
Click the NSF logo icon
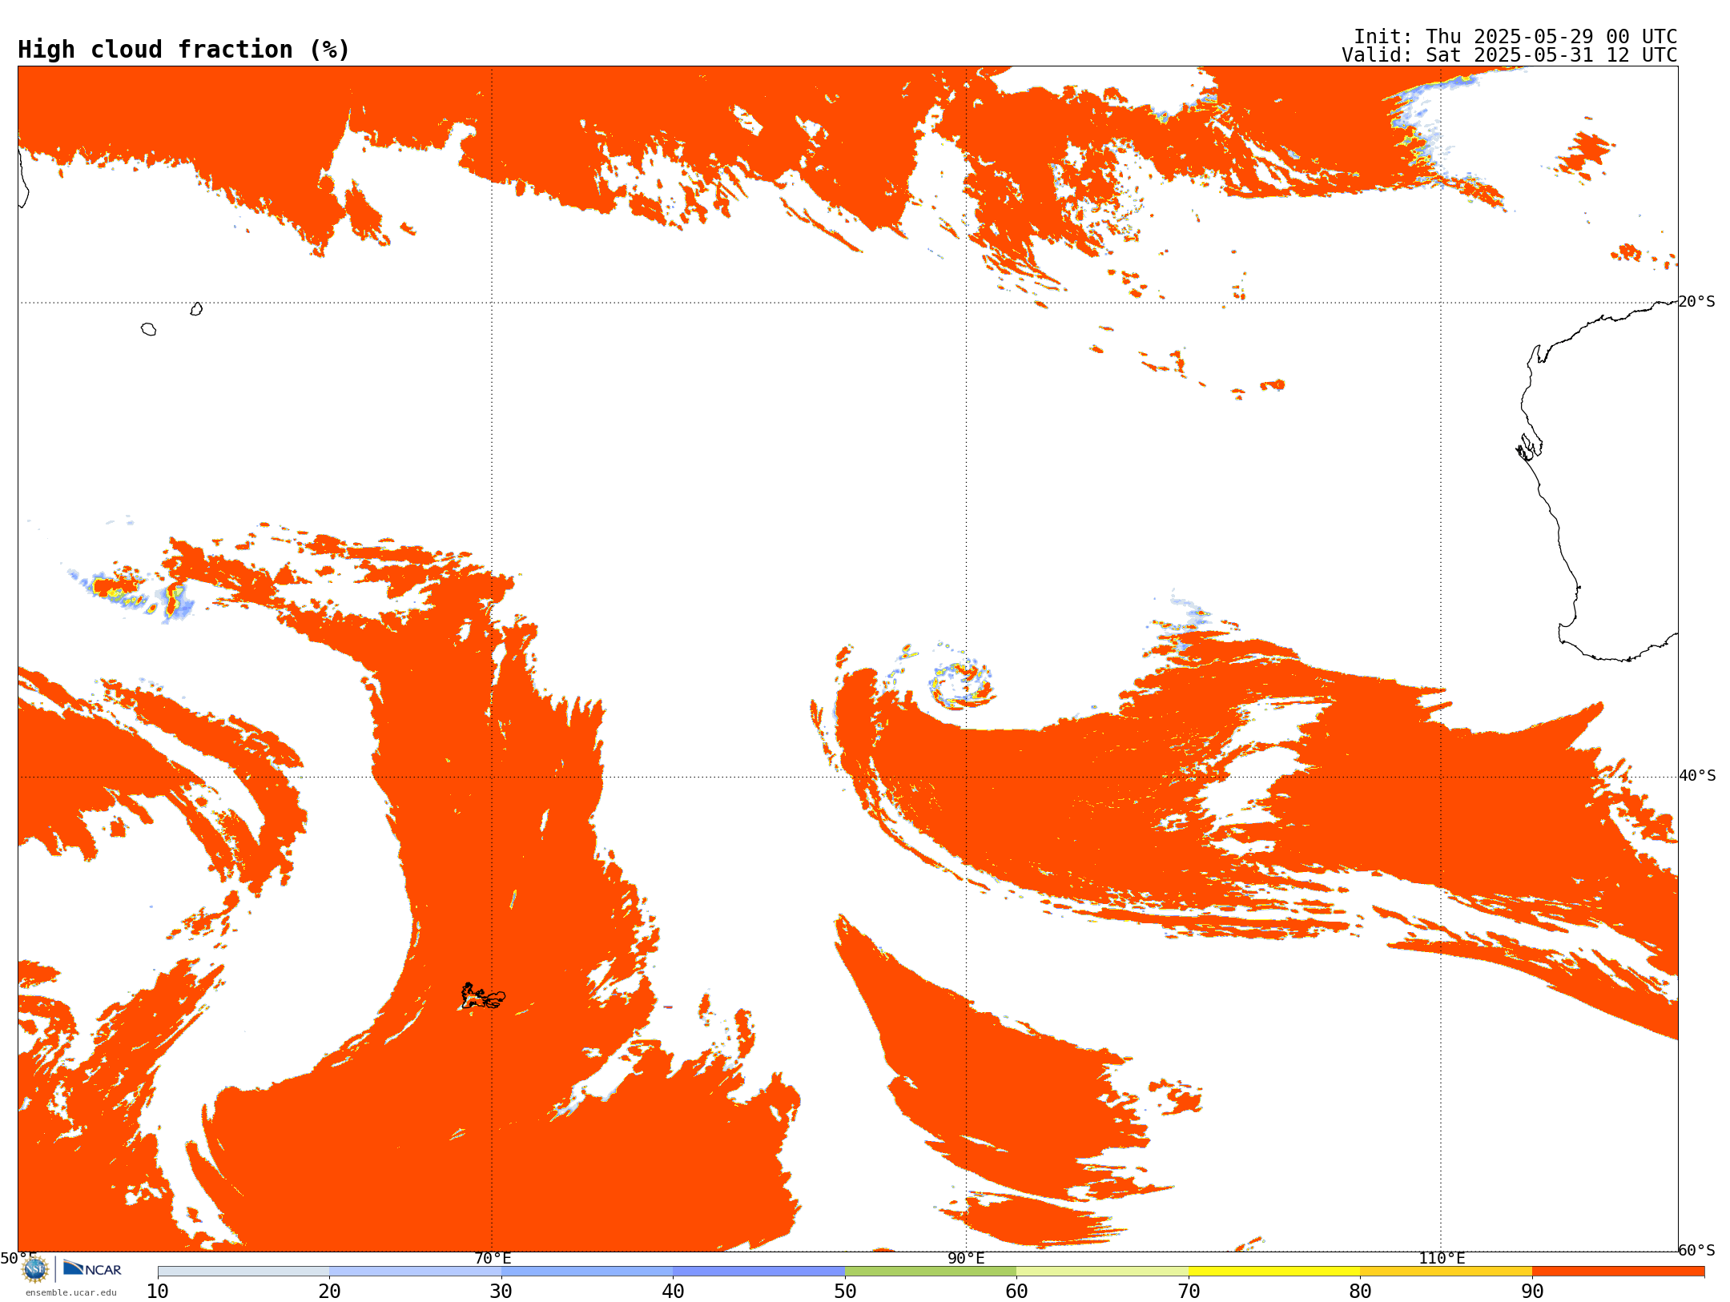[x=35, y=1269]
